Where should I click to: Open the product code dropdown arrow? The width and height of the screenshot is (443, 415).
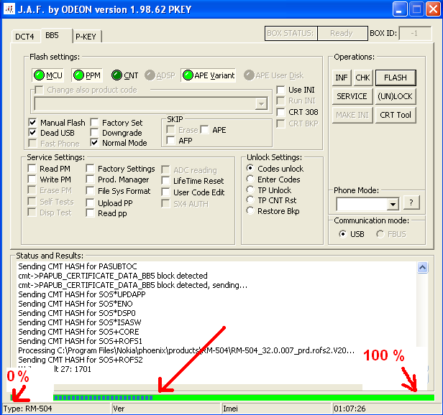coord(261,104)
